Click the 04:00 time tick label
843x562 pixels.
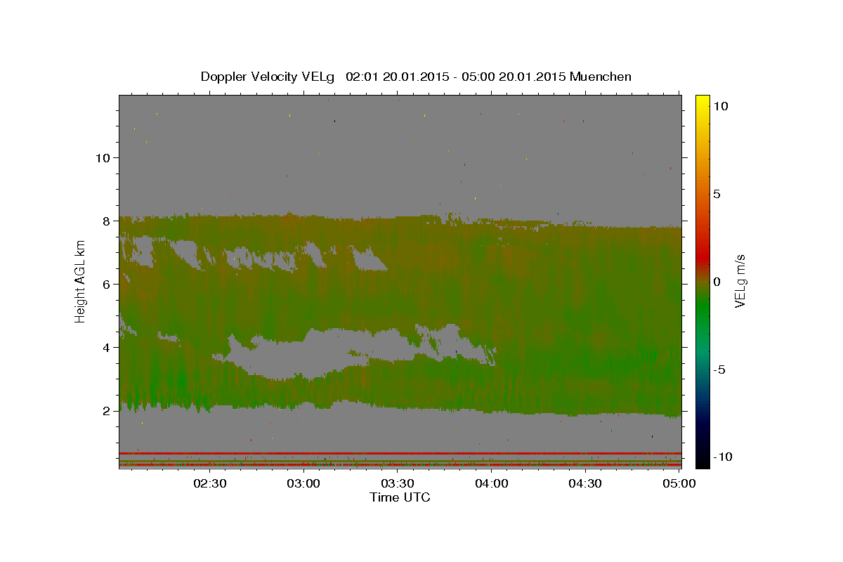point(492,483)
